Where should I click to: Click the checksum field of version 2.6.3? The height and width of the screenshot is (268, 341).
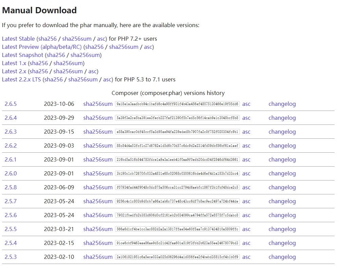pos(177,132)
